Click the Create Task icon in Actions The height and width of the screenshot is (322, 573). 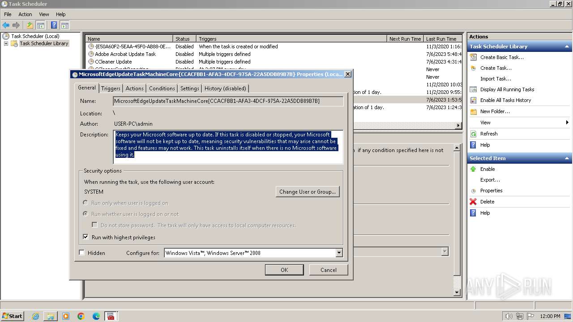pyautogui.click(x=473, y=68)
